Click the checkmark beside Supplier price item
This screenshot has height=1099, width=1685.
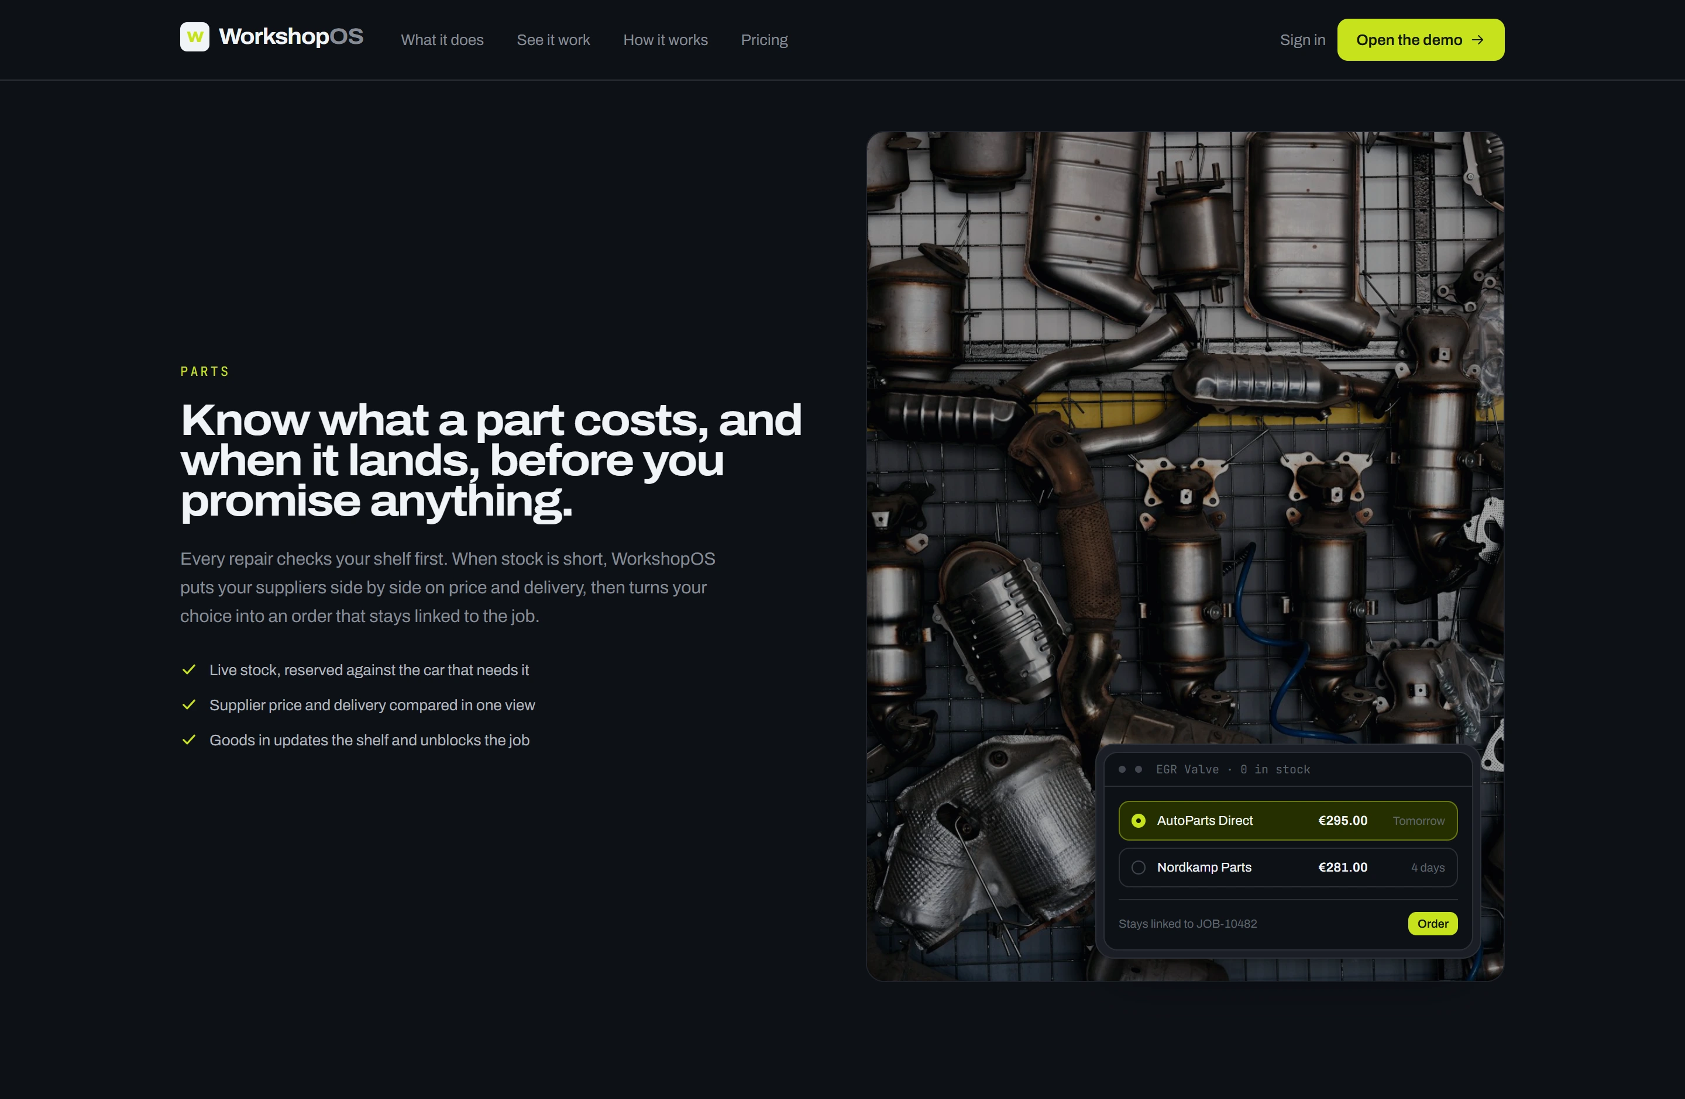click(189, 705)
